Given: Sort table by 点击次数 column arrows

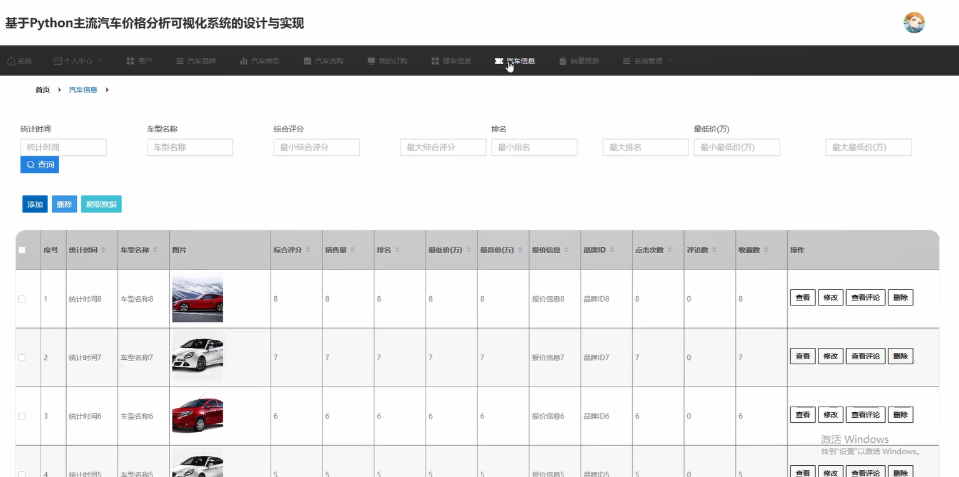Looking at the screenshot, I should click(x=670, y=250).
